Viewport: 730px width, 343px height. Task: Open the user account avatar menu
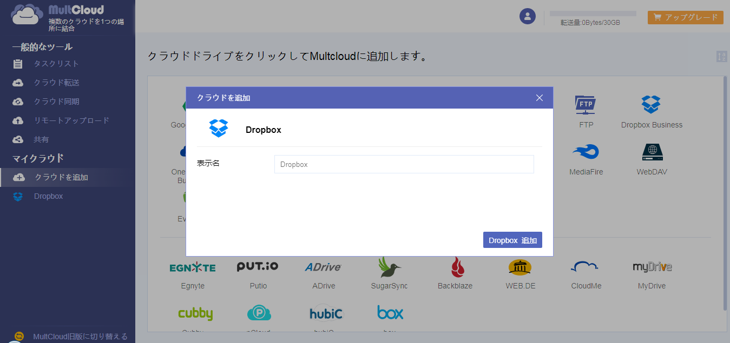coord(528,16)
